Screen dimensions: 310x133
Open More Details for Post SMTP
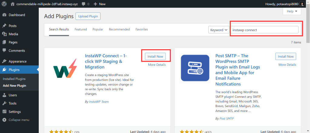click(287, 65)
